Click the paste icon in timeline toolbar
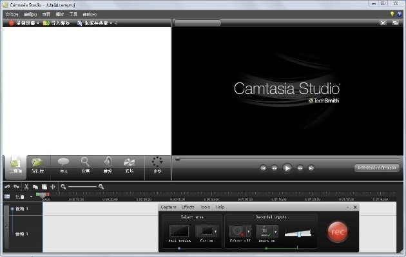 [x=44, y=187]
